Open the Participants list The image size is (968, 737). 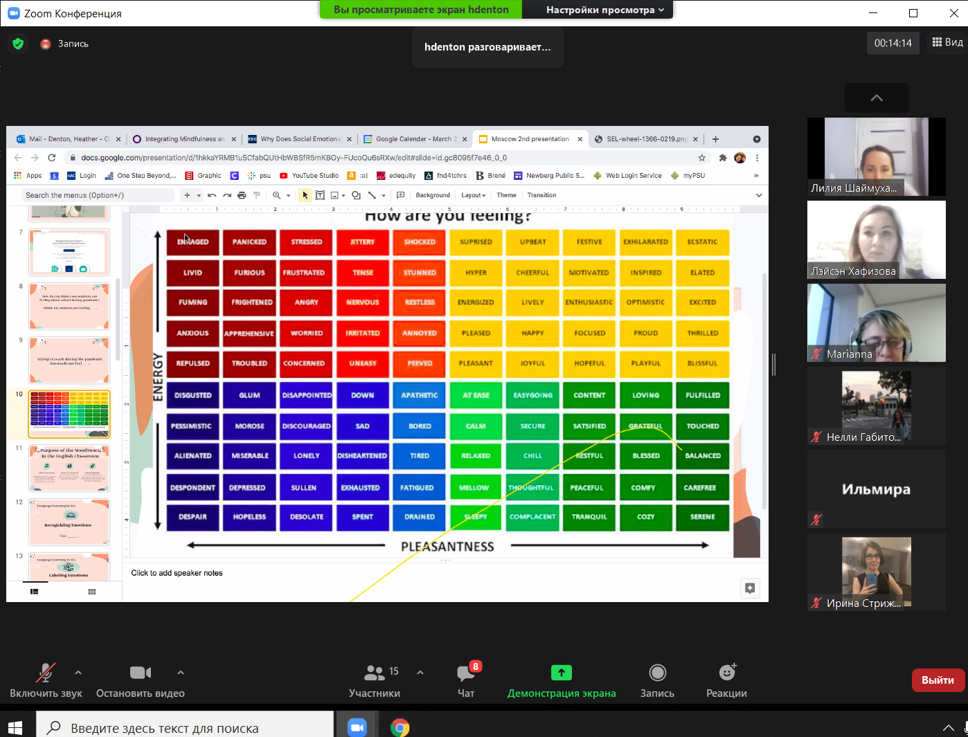[x=375, y=673]
